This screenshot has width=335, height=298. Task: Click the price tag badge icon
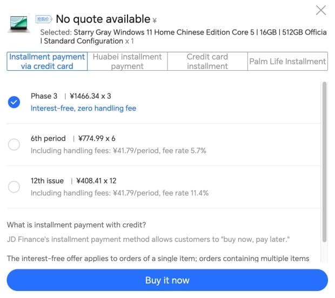pyautogui.click(x=44, y=19)
